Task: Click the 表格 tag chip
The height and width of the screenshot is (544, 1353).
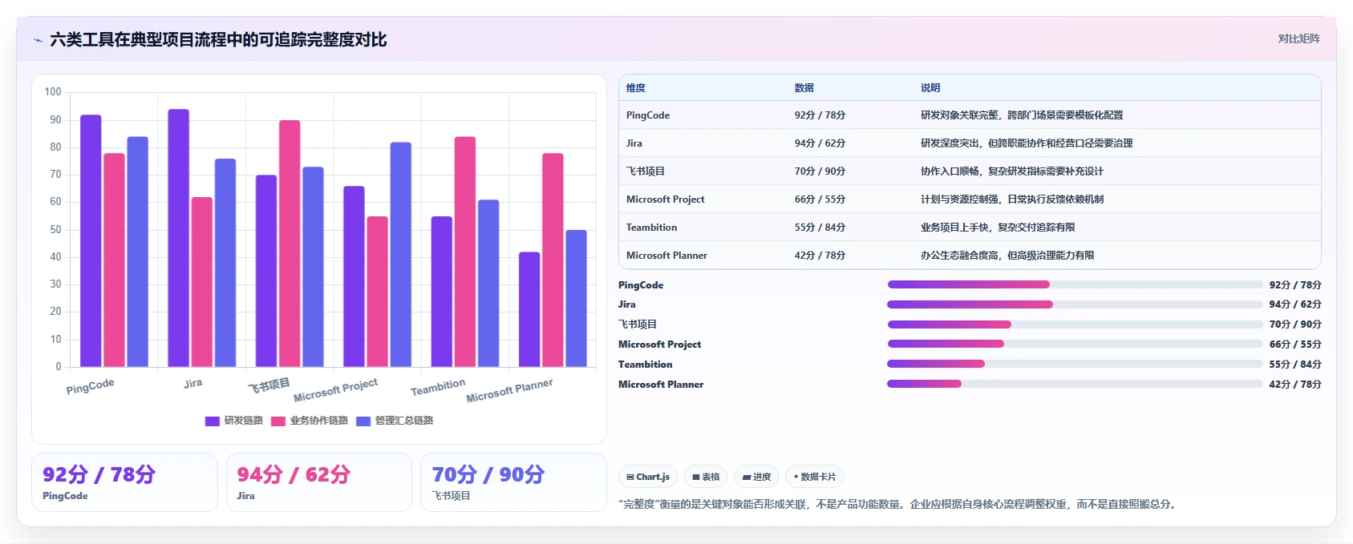Action: coord(706,477)
